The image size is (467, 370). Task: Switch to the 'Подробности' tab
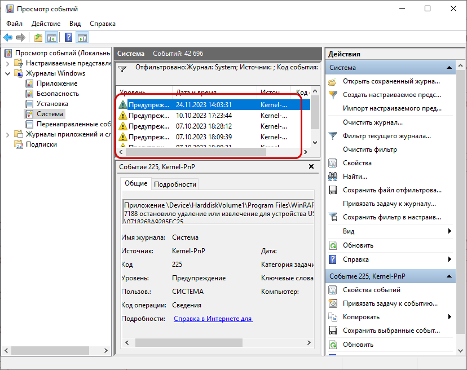(x=175, y=184)
